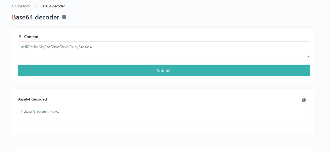The height and width of the screenshot is (152, 330).
Task: Select the Base64 decoder breadcrumb item
Action: click(x=53, y=6)
